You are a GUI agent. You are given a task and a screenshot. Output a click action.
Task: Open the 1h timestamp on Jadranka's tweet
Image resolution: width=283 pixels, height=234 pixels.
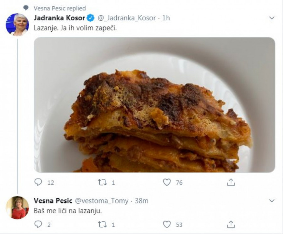click(x=166, y=18)
